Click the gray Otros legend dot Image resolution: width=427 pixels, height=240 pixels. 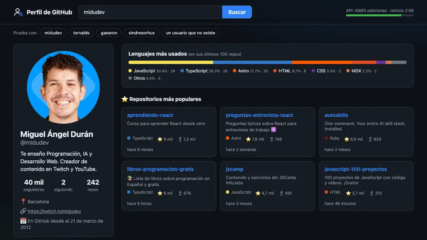(x=130, y=78)
